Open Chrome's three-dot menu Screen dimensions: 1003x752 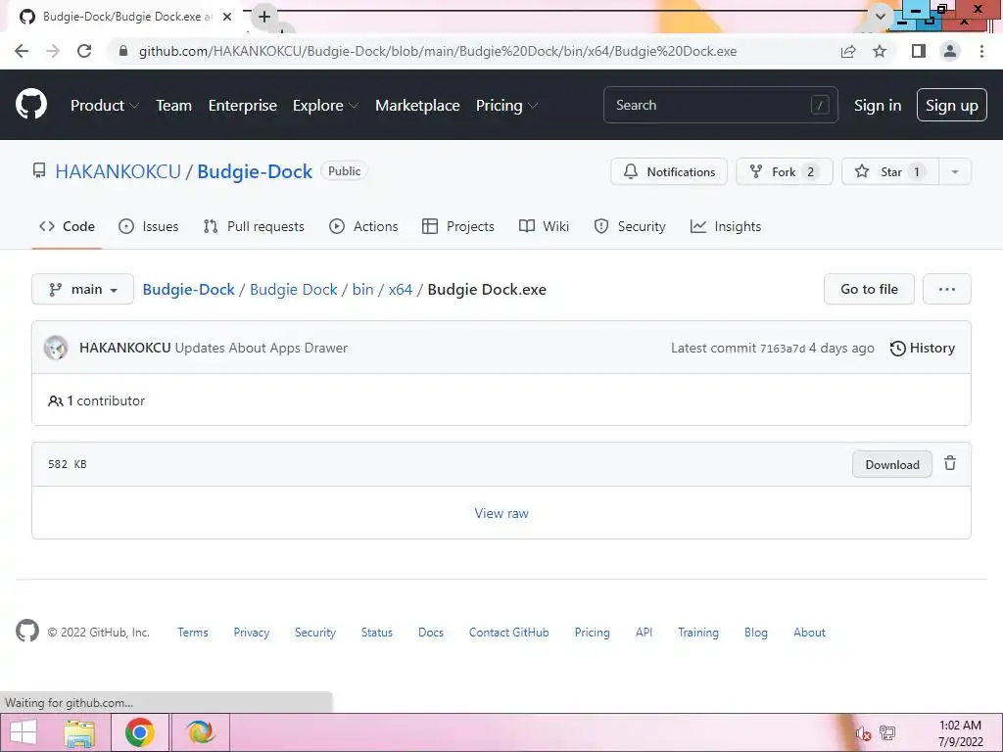pyautogui.click(x=981, y=51)
